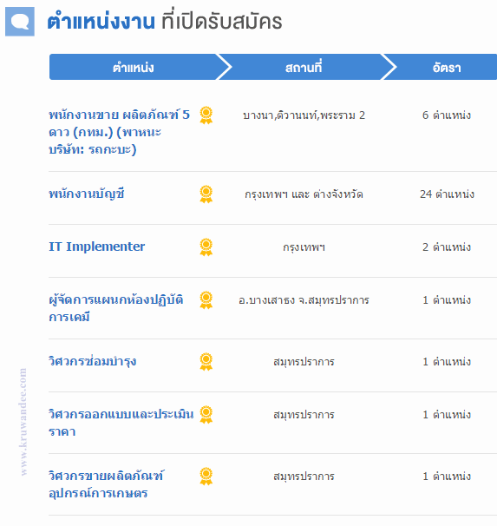This screenshot has width=497, height=526.
Task: Open the พนักงานบัญชี job posting
Action: pos(87,194)
